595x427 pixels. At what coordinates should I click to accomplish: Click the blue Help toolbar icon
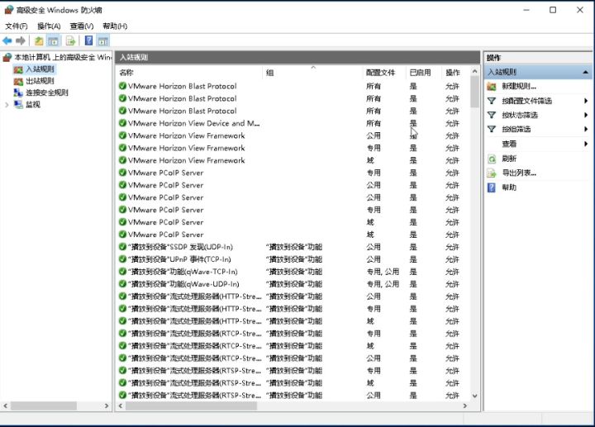click(x=88, y=40)
